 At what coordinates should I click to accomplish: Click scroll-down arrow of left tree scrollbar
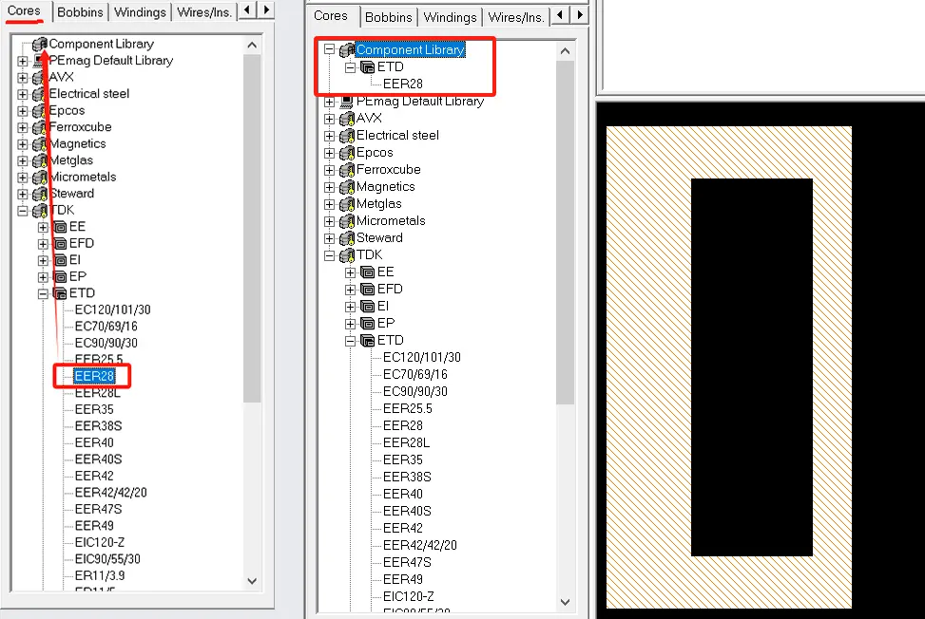click(252, 581)
